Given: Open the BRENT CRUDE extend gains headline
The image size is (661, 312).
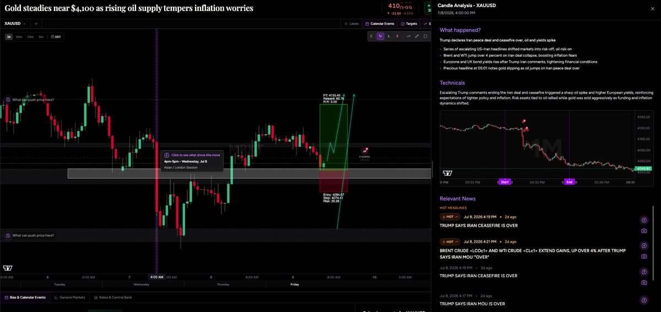Looking at the screenshot, I should (533, 254).
